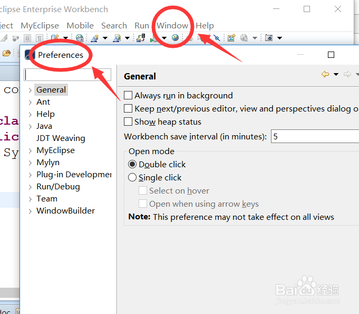
Task: Open the Search menu
Action: point(114,26)
